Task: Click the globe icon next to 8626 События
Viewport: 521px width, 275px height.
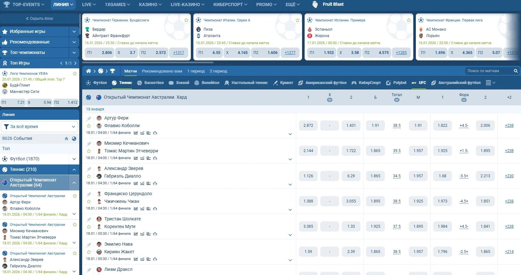Action: [x=74, y=139]
